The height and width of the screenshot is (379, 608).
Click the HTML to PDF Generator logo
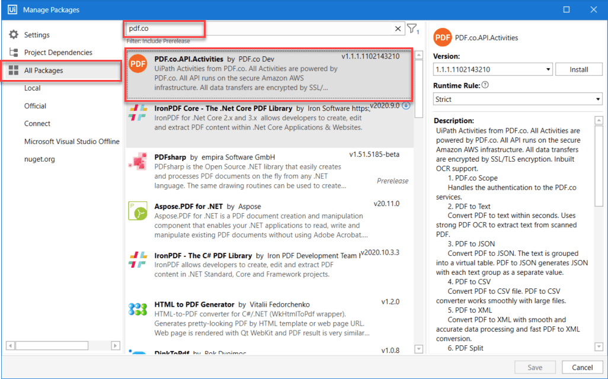(x=138, y=309)
